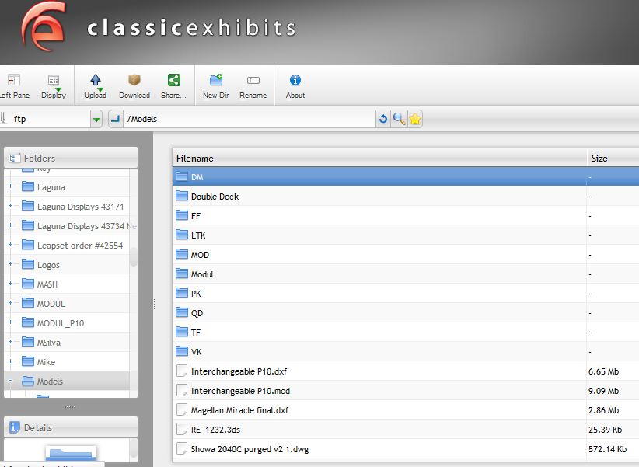Click the refresh icon beside path field

[x=382, y=119]
